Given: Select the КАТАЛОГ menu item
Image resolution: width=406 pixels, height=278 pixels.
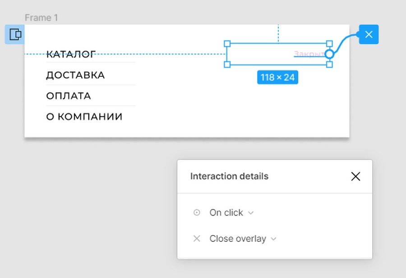Looking at the screenshot, I should (x=71, y=54).
